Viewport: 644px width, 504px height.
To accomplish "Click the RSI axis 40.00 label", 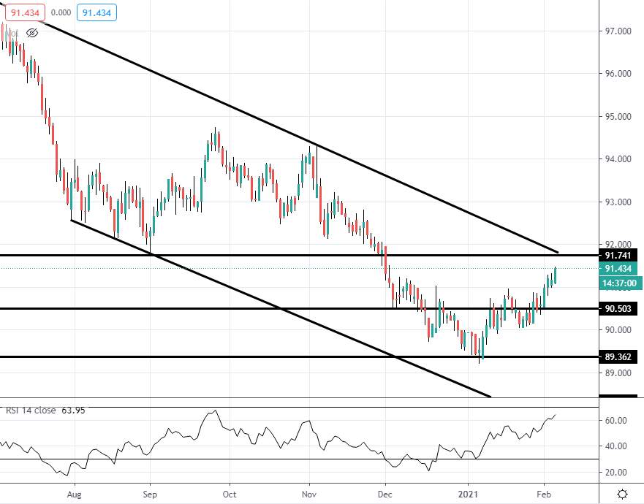I will [x=616, y=446].
